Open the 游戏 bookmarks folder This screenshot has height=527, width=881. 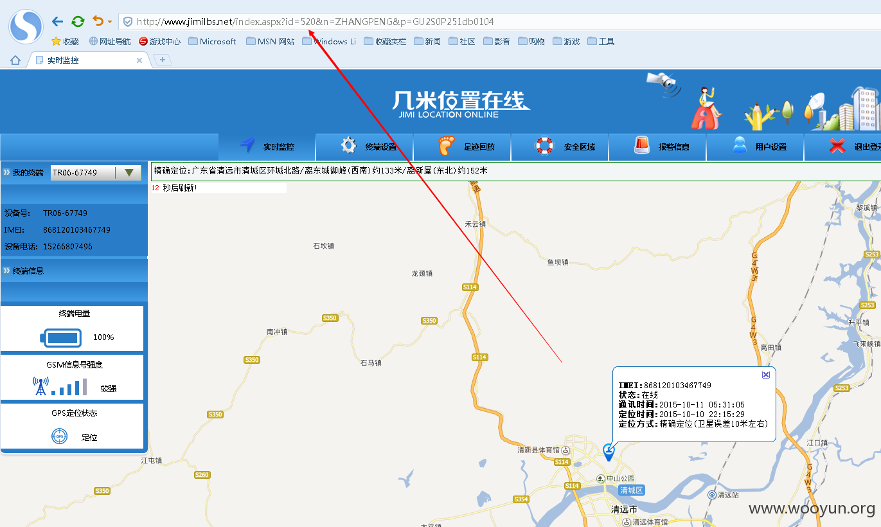click(x=566, y=41)
